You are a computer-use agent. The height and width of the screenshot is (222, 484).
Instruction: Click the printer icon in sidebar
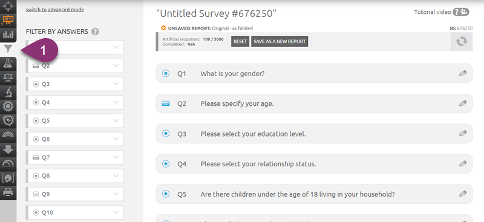point(8,192)
